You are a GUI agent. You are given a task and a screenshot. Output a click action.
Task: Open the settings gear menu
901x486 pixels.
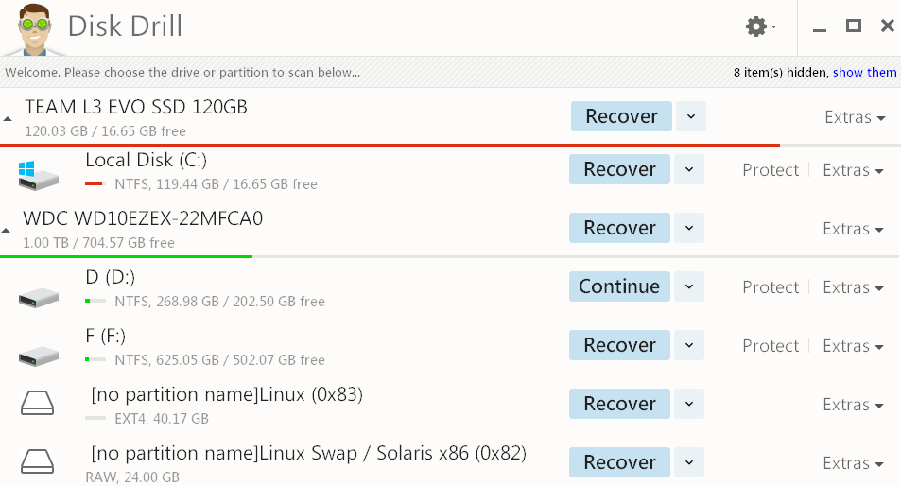pos(759,26)
